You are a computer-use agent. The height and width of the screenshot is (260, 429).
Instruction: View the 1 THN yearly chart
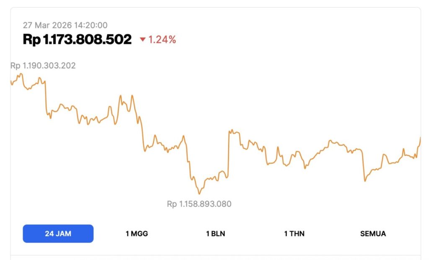tap(295, 234)
